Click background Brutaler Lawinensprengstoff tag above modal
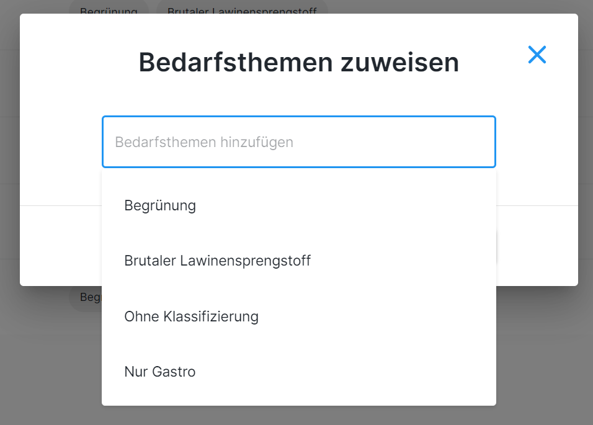 tap(242, 9)
